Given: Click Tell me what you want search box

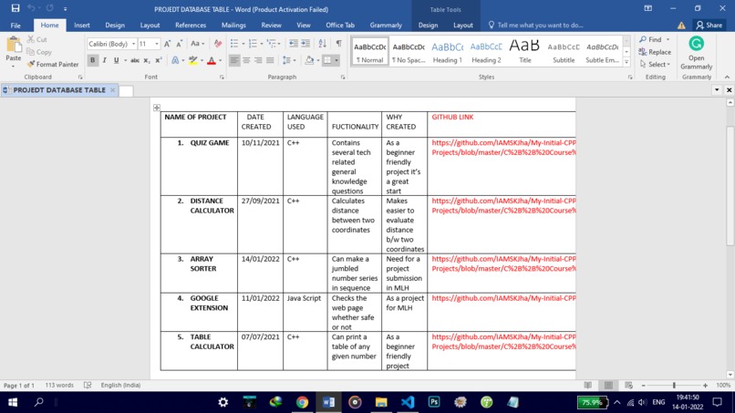Looking at the screenshot, I should click(536, 26).
